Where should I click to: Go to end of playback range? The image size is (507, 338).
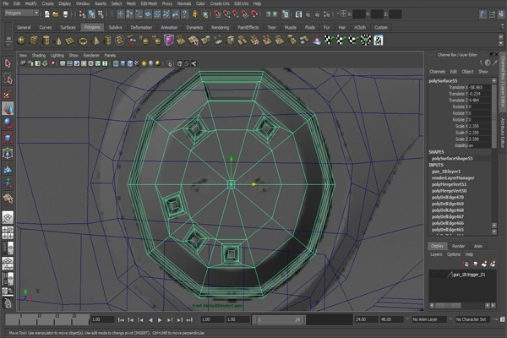pyautogui.click(x=189, y=320)
